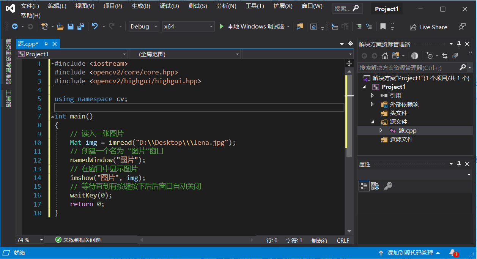Click the Live Share button
Image resolution: width=477 pixels, height=259 pixels.
(x=428, y=27)
